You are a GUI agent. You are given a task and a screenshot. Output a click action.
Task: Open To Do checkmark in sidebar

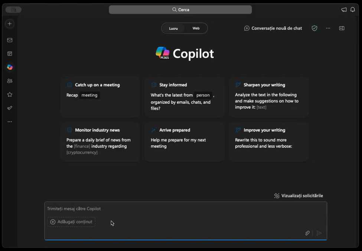coord(10,108)
